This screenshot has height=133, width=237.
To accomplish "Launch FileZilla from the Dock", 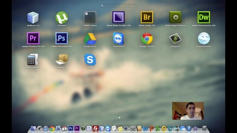I will coord(96,129).
